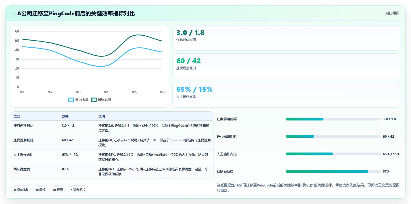Screen dimensions: 411x204
Task: Click the 10 tick on the chart y-axis
Action: 17,78
